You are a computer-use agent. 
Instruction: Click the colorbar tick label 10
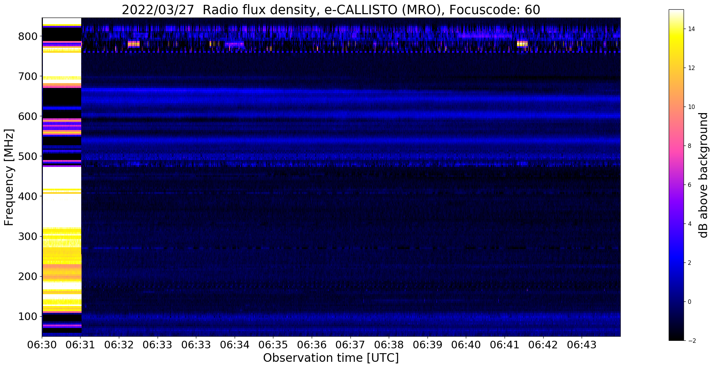tap(692, 107)
